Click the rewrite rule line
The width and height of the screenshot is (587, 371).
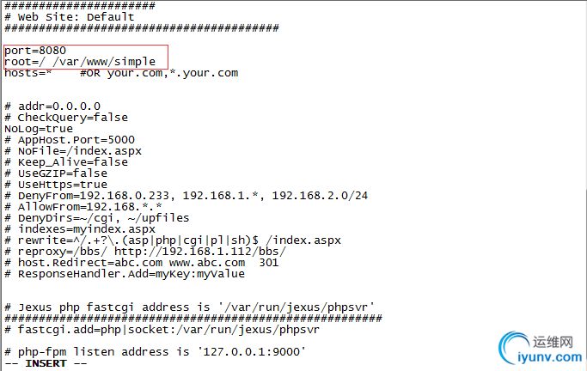pos(173,240)
